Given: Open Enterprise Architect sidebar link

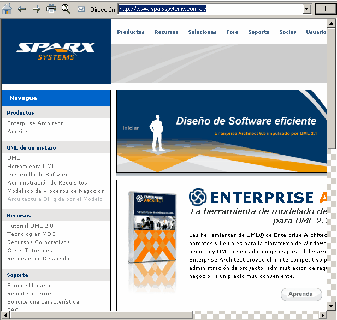Looking at the screenshot, I should coord(35,123).
